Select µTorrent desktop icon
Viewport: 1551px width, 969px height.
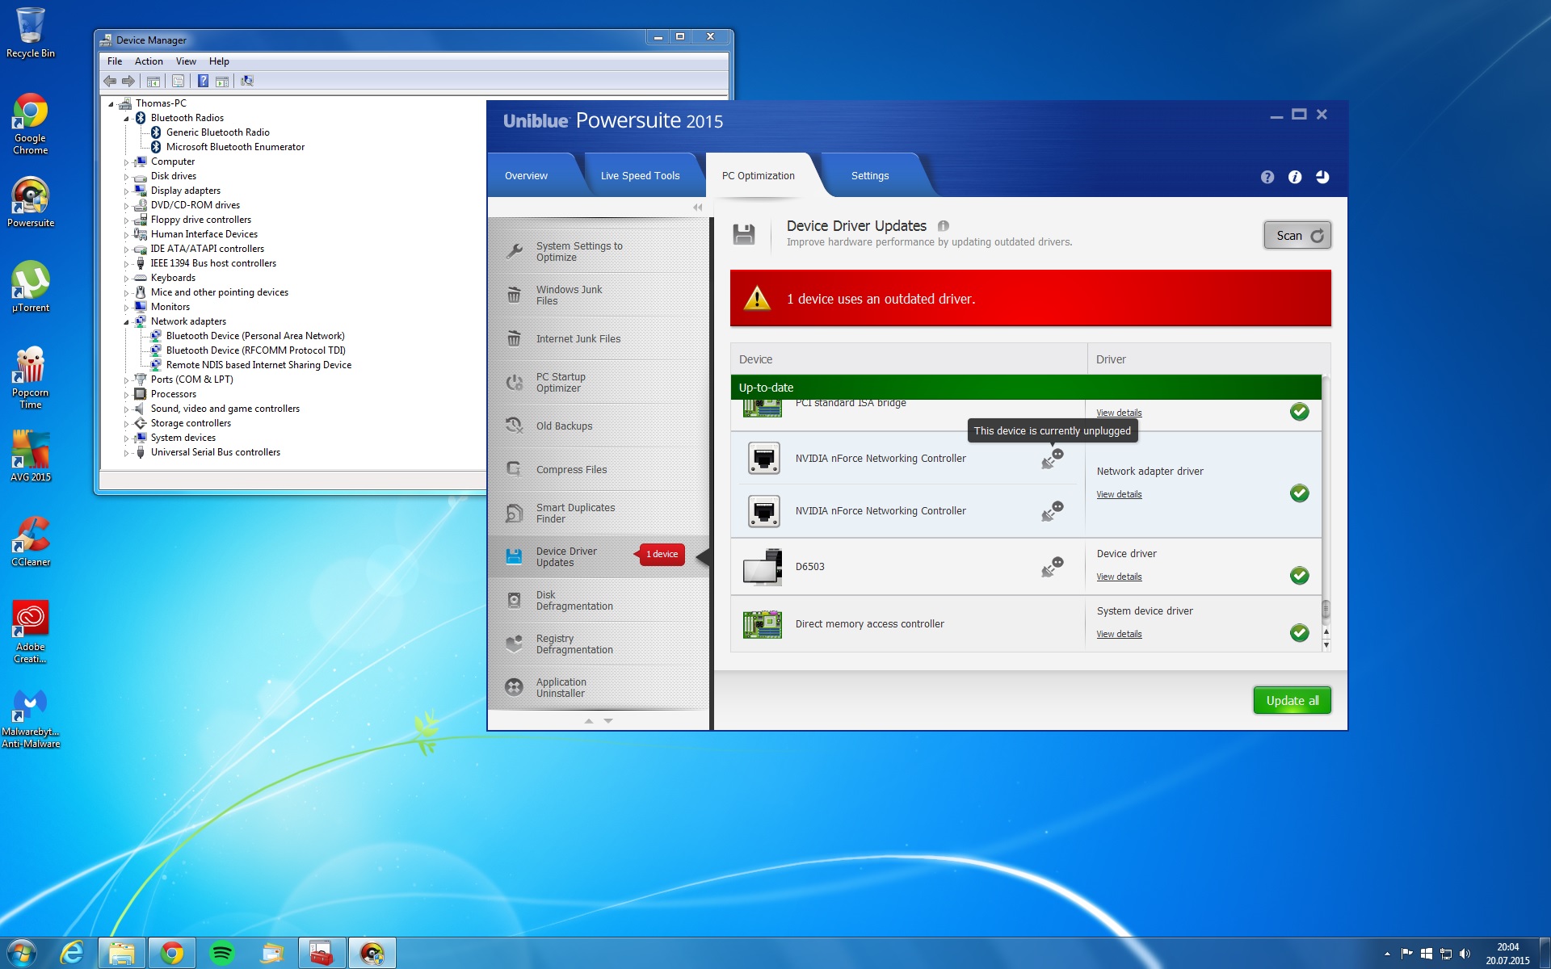click(31, 287)
